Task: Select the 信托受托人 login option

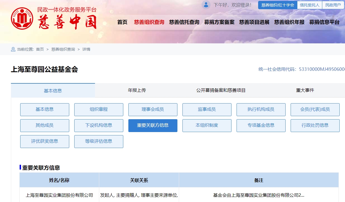Action: click(310, 5)
